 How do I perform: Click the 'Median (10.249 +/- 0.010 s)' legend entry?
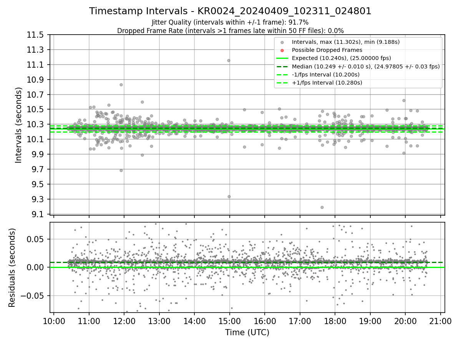(x=366, y=66)
